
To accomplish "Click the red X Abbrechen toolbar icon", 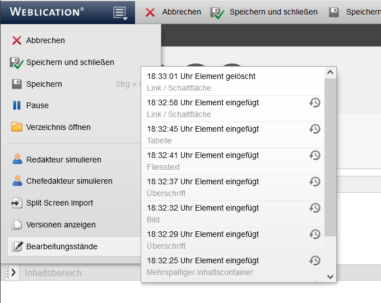I will (150, 12).
